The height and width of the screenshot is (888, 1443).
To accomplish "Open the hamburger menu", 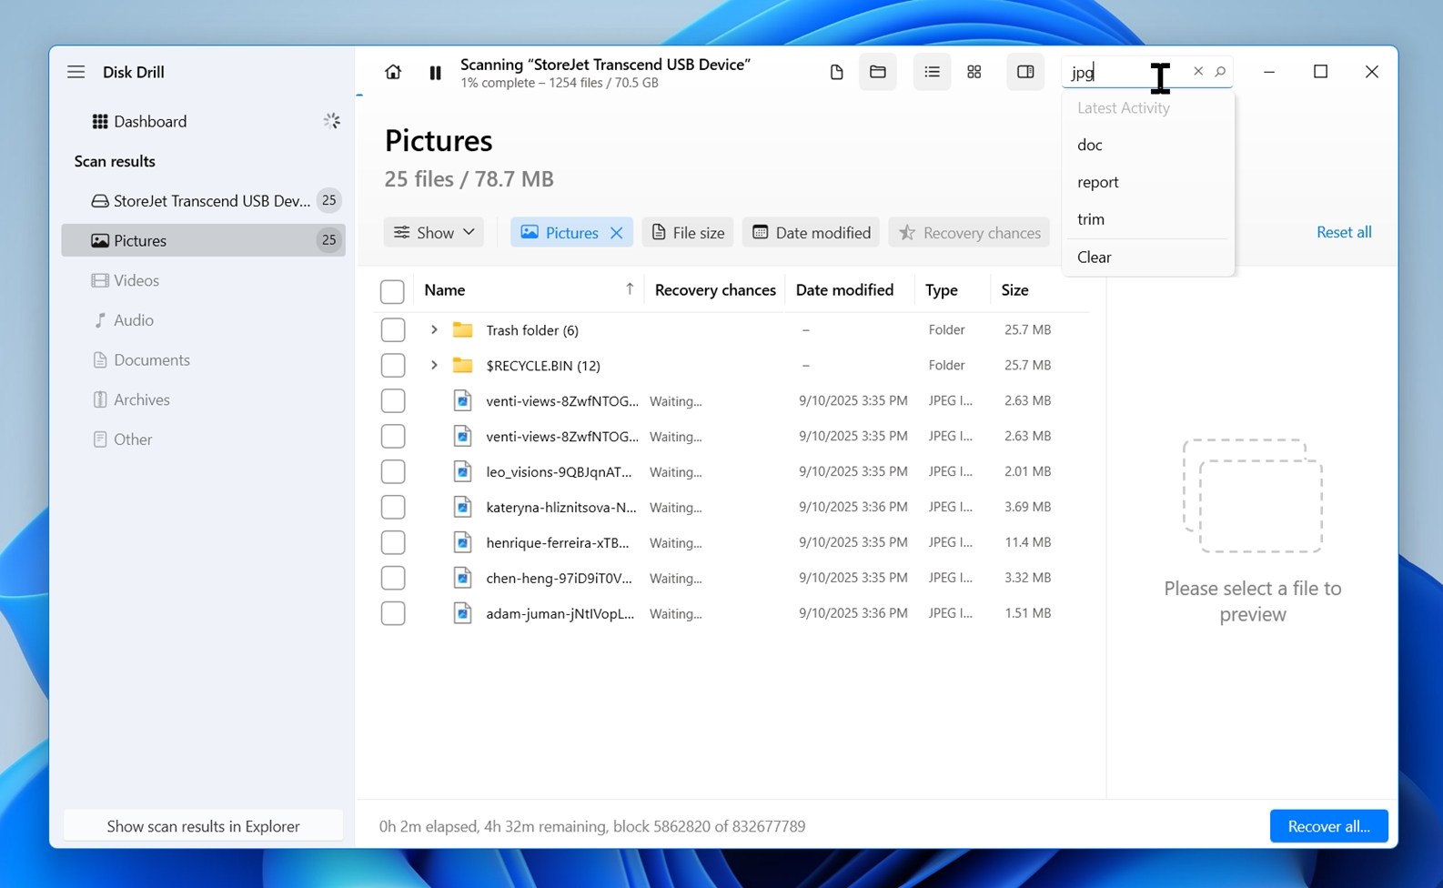I will coord(76,72).
